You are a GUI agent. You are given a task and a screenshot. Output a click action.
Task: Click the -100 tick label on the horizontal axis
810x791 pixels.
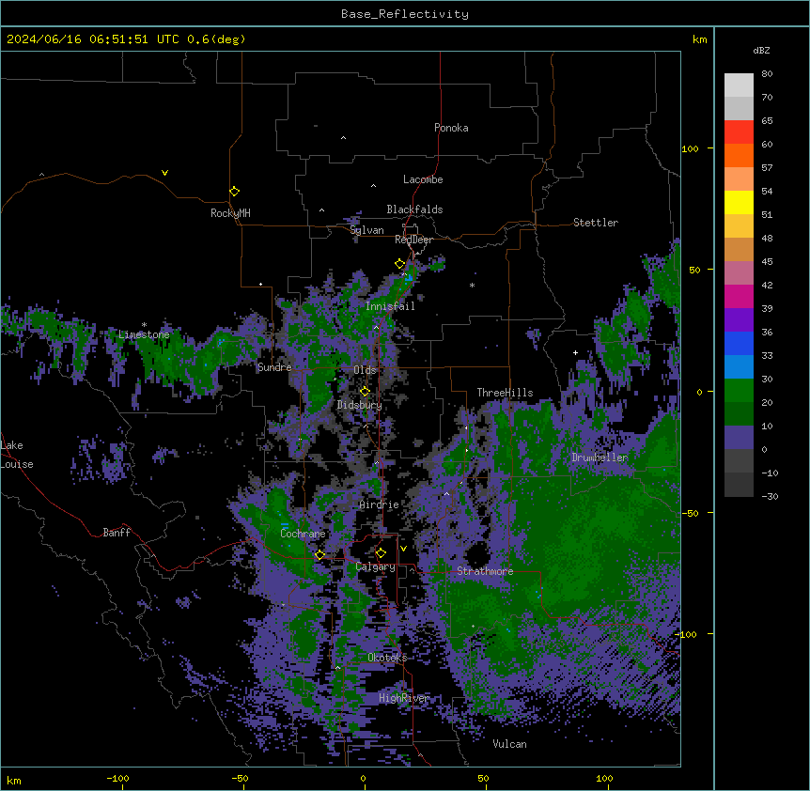(117, 779)
